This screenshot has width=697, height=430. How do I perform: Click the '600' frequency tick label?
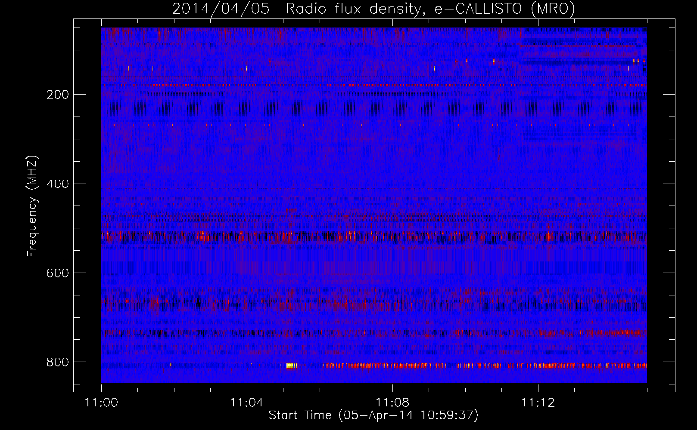point(58,273)
